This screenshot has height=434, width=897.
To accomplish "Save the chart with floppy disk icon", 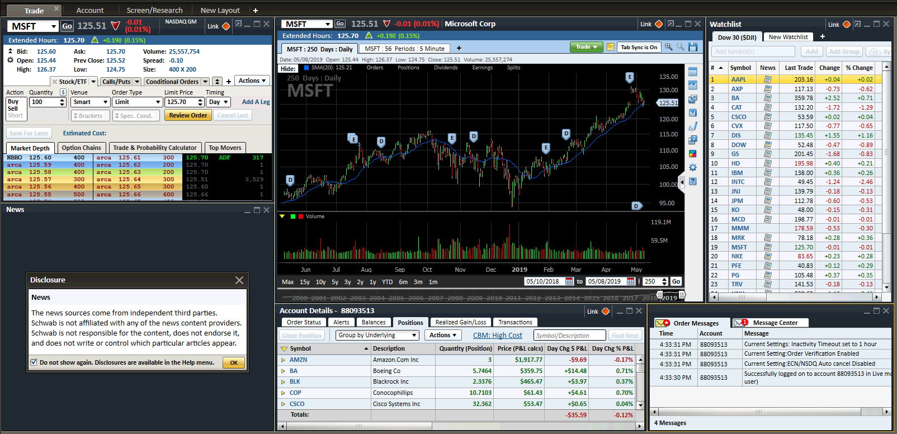I will (x=693, y=47).
